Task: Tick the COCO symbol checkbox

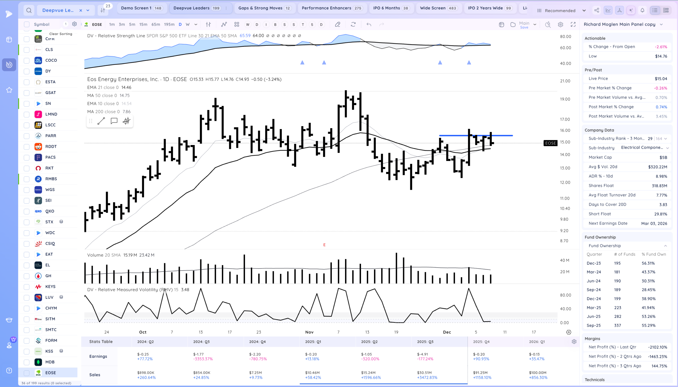Action: pos(26,61)
